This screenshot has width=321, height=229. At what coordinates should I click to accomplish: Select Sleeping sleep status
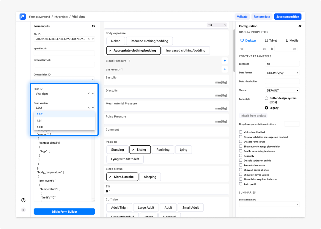tap(150, 177)
